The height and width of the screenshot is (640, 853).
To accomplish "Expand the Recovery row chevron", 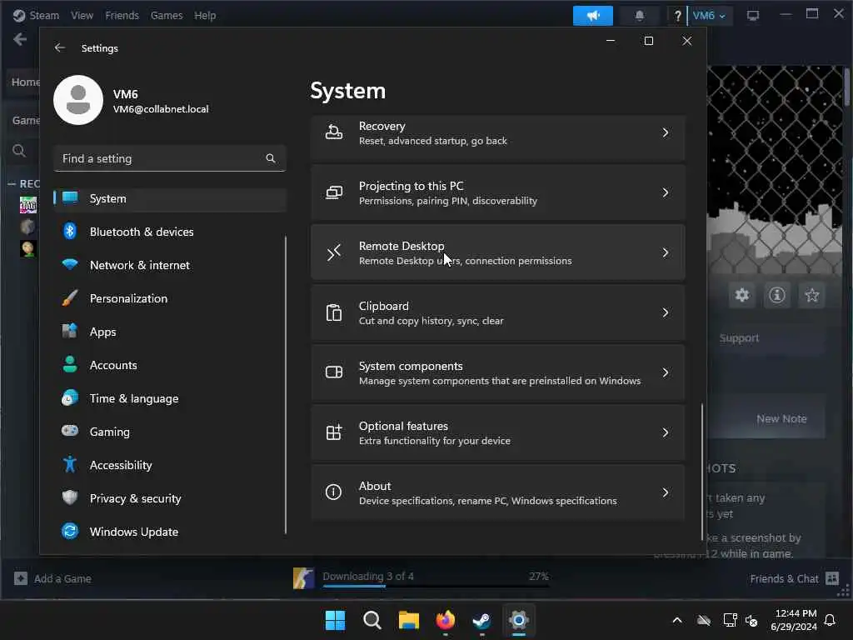I will (x=666, y=132).
